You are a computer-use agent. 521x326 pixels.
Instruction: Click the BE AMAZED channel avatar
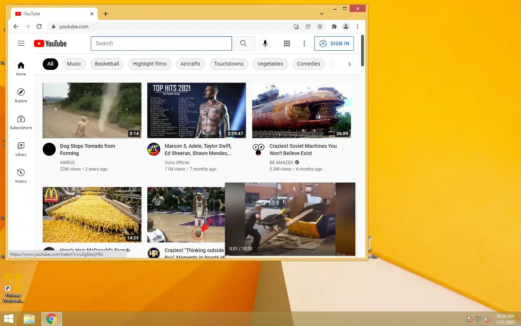(258, 149)
